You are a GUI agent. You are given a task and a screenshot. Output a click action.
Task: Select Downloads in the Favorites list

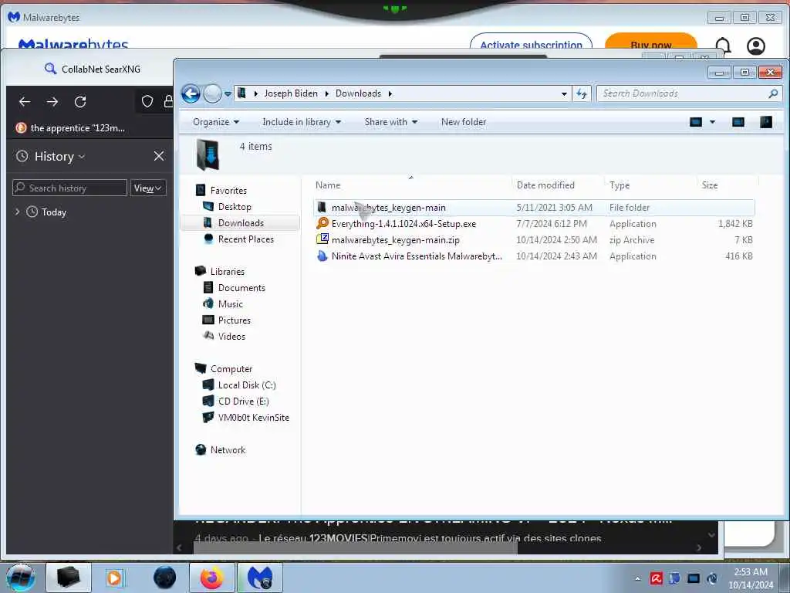point(241,223)
